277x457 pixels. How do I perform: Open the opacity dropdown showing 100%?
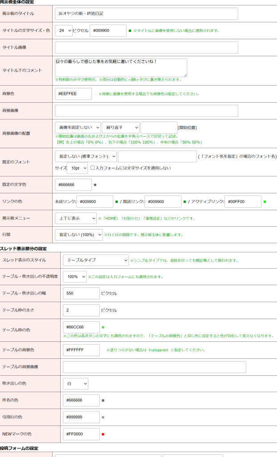tap(74, 277)
